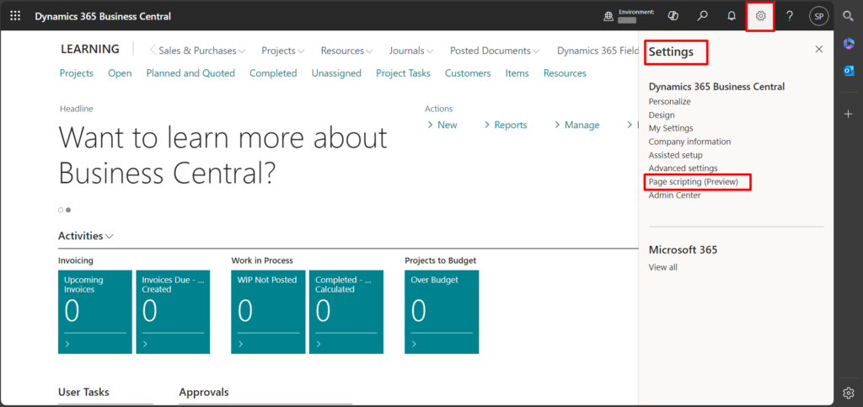Viewport: 863px width, 407px height.
Task: Expand the Journals navigation menu
Action: click(x=411, y=51)
